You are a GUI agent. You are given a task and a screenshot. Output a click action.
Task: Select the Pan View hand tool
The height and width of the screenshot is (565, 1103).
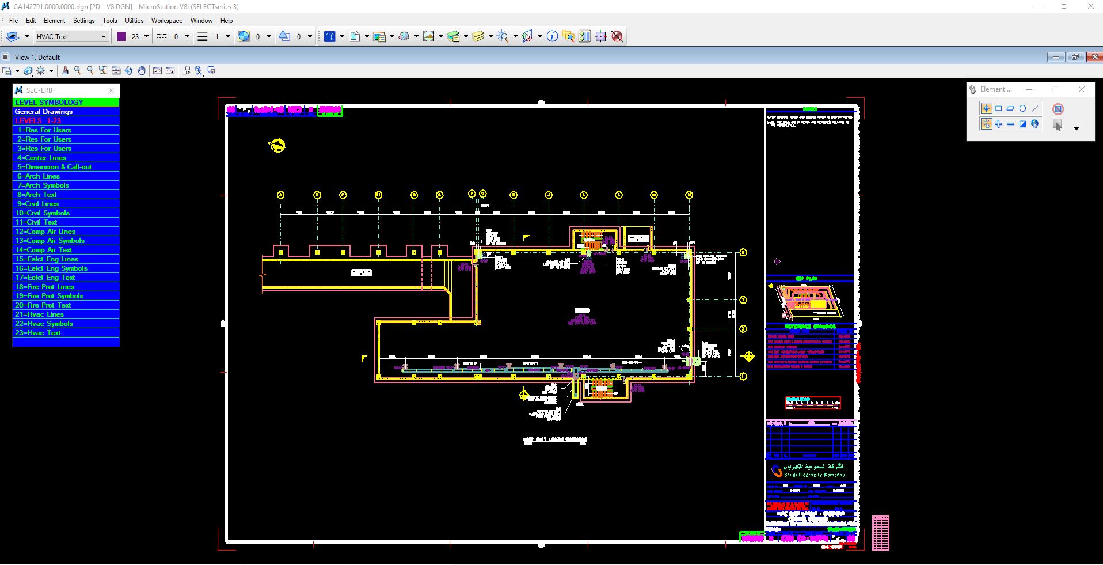142,70
